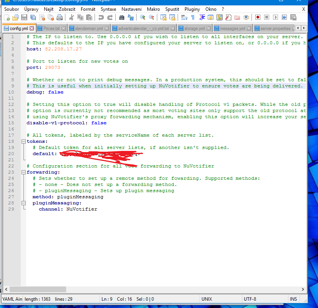Toggle the eye monitoring icon
Viewport: 318px width, 308px height.
246,17
